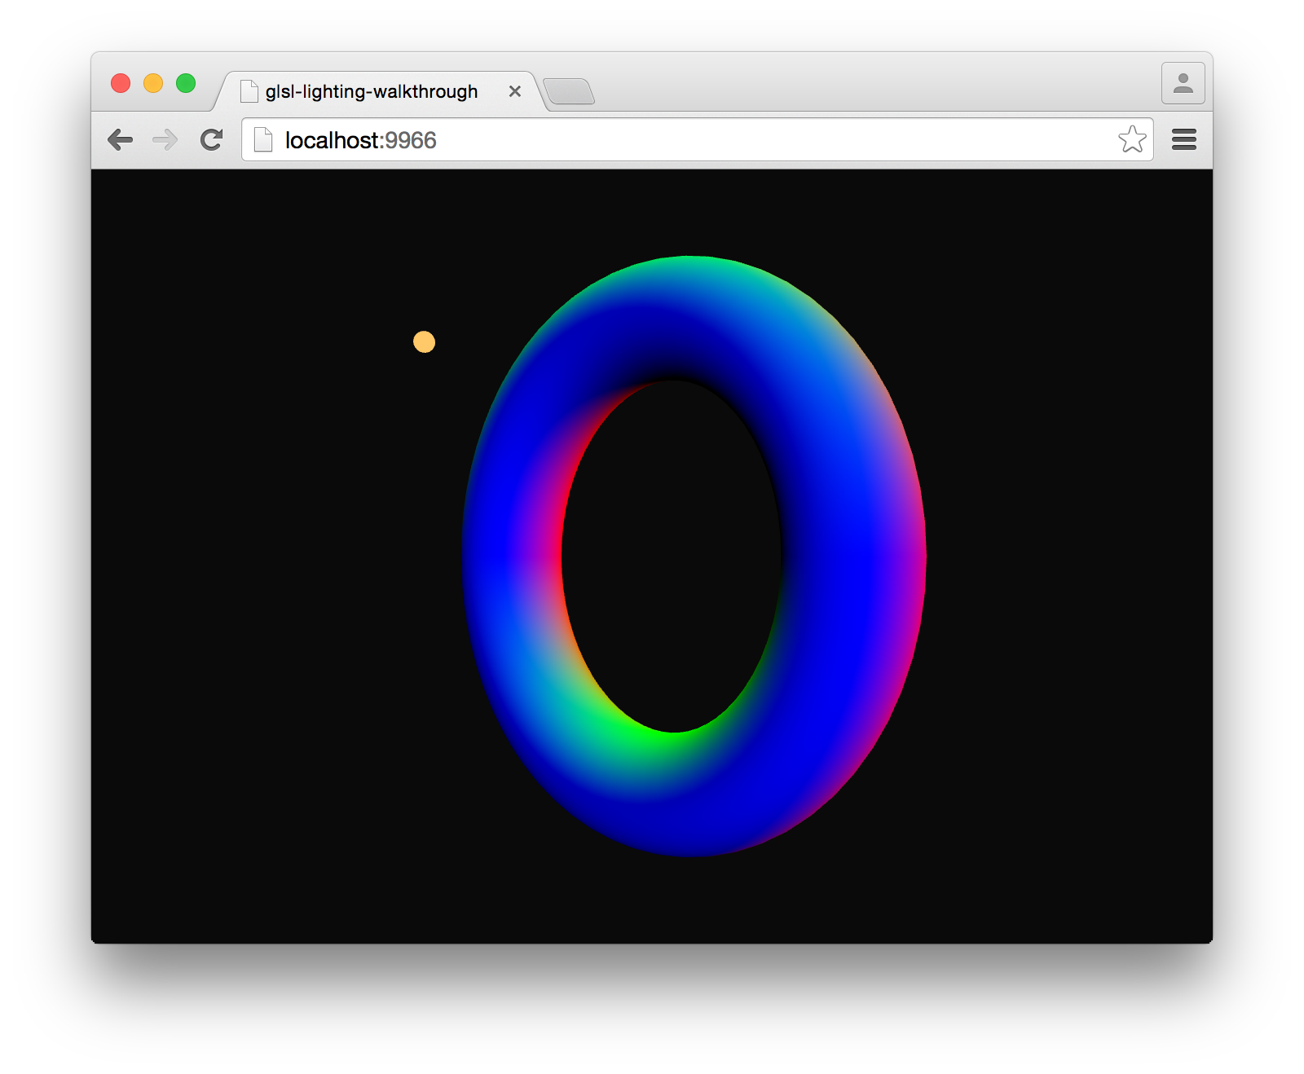Open the user profile button

point(1183,83)
